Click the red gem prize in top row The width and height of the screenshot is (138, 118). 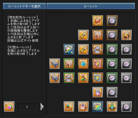click(x=98, y=21)
